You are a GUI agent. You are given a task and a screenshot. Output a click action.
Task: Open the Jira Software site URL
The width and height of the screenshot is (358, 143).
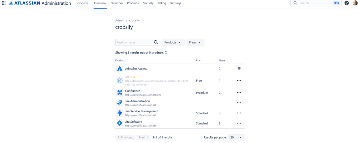[140, 126]
